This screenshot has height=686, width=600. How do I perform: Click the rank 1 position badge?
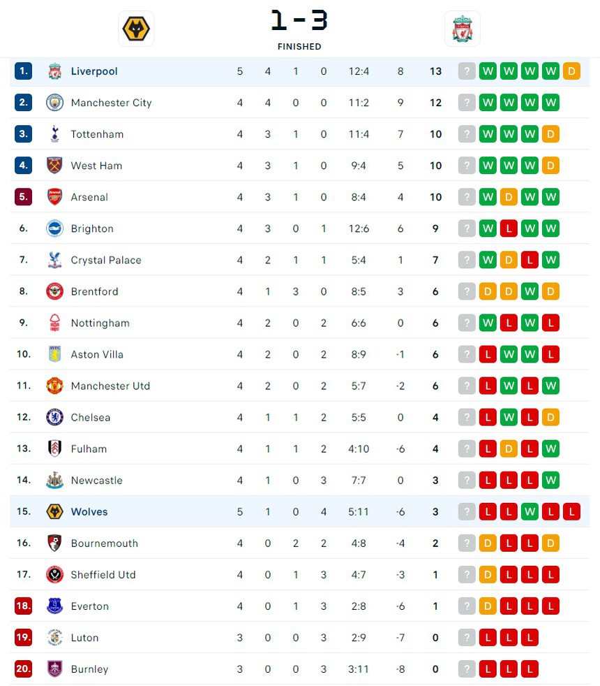(23, 71)
